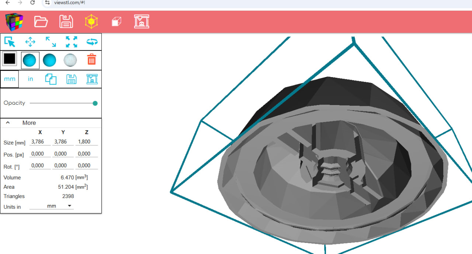The width and height of the screenshot is (472, 254).
Task: Click the area value 51.204
Action: [x=66, y=187]
